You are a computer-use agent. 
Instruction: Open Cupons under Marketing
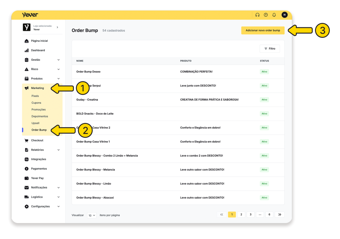(x=36, y=103)
